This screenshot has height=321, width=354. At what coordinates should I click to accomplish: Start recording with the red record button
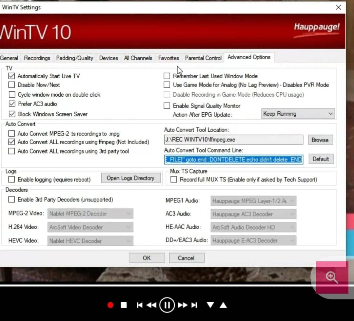[110, 305]
